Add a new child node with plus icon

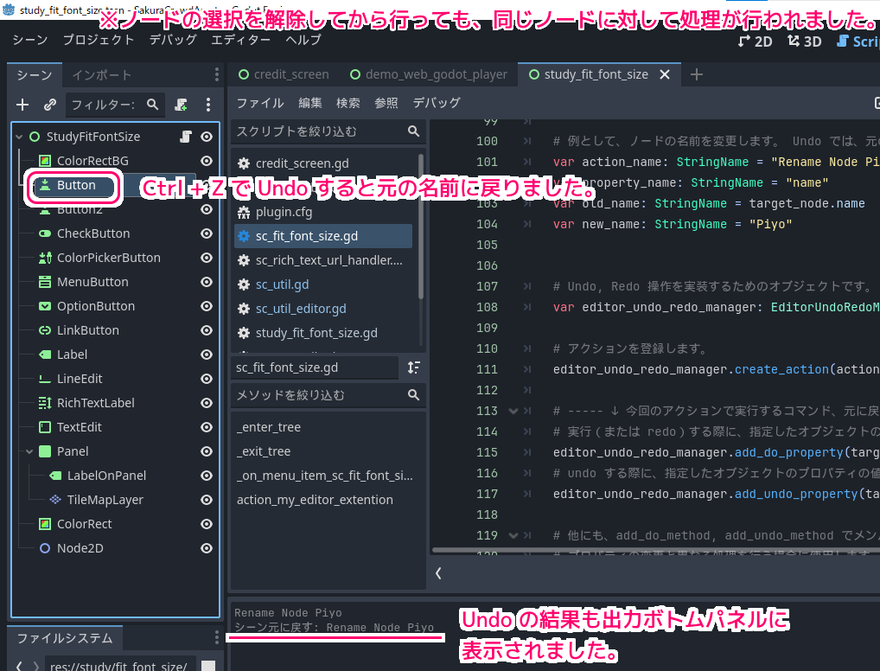[22, 105]
